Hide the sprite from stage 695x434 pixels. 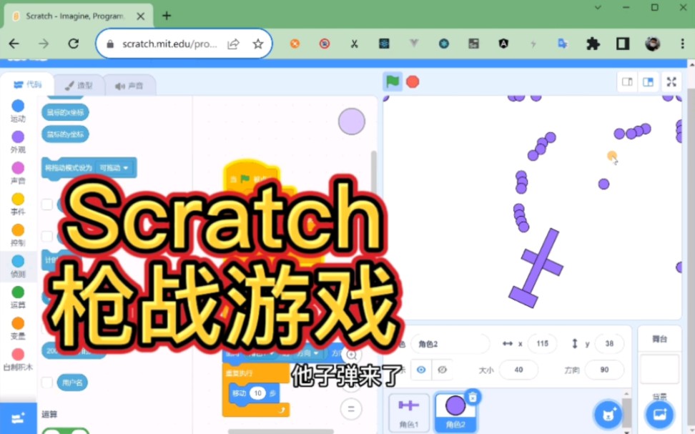click(x=442, y=369)
